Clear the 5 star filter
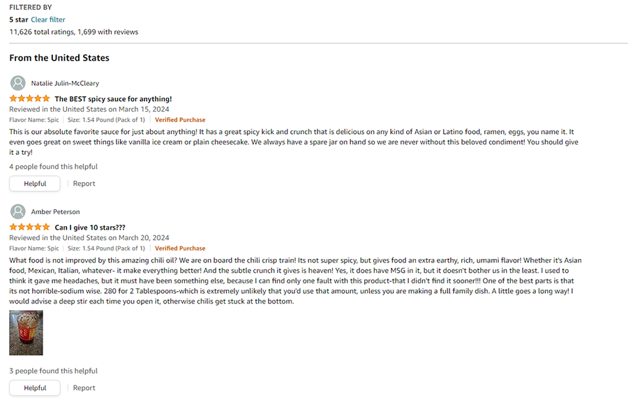Image resolution: width=628 pixels, height=402 pixels. [48, 20]
